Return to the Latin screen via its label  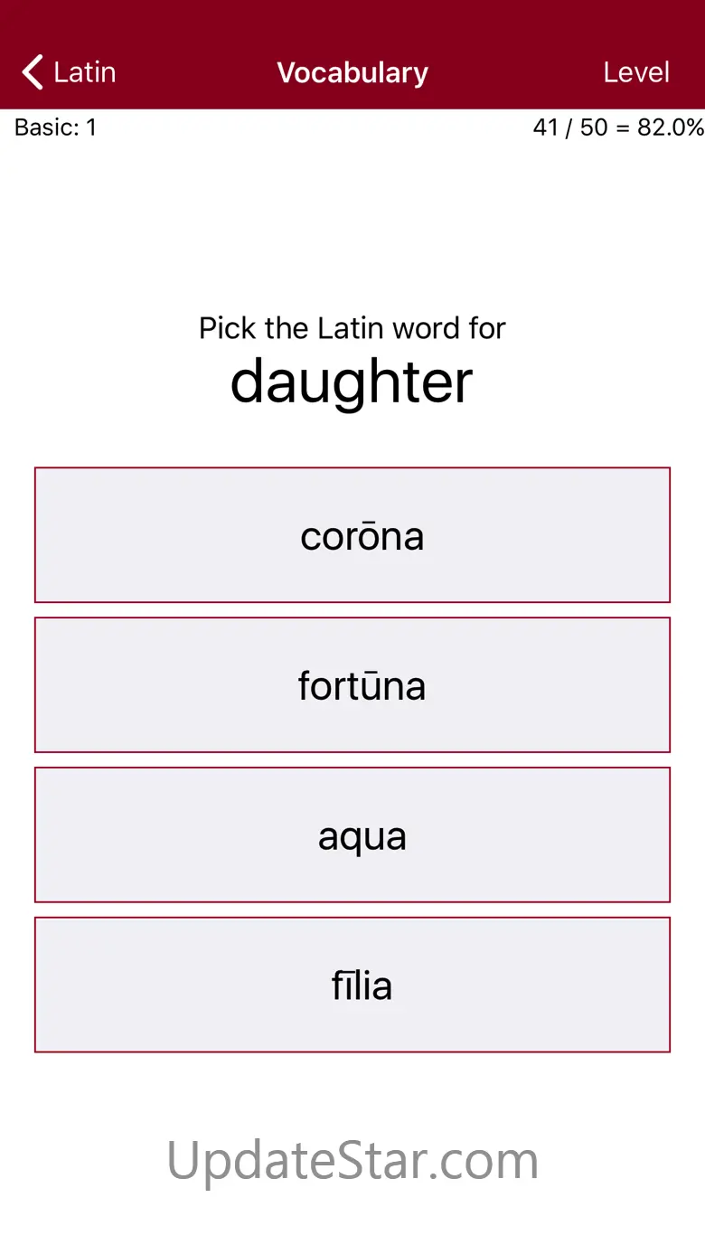click(x=85, y=72)
